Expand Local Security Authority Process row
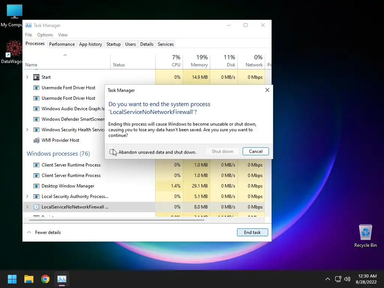Screen dimensions: 384x288 (x=27, y=196)
